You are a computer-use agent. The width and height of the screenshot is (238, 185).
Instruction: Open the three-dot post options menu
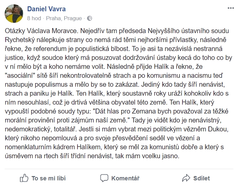(x=231, y=8)
